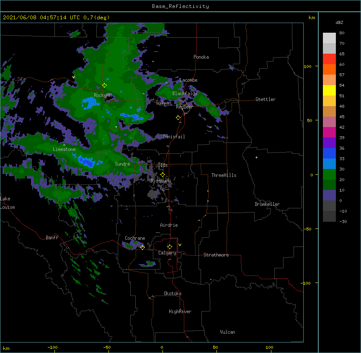Click the timestamp 2021/06/08 04:57:14 UTC
This screenshot has height=353, width=361.
[41, 18]
